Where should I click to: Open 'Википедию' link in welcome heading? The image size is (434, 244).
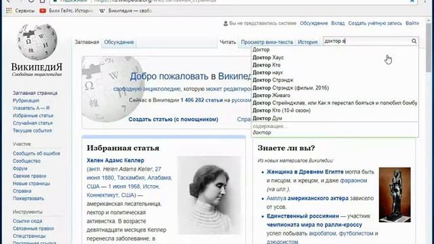(235, 76)
